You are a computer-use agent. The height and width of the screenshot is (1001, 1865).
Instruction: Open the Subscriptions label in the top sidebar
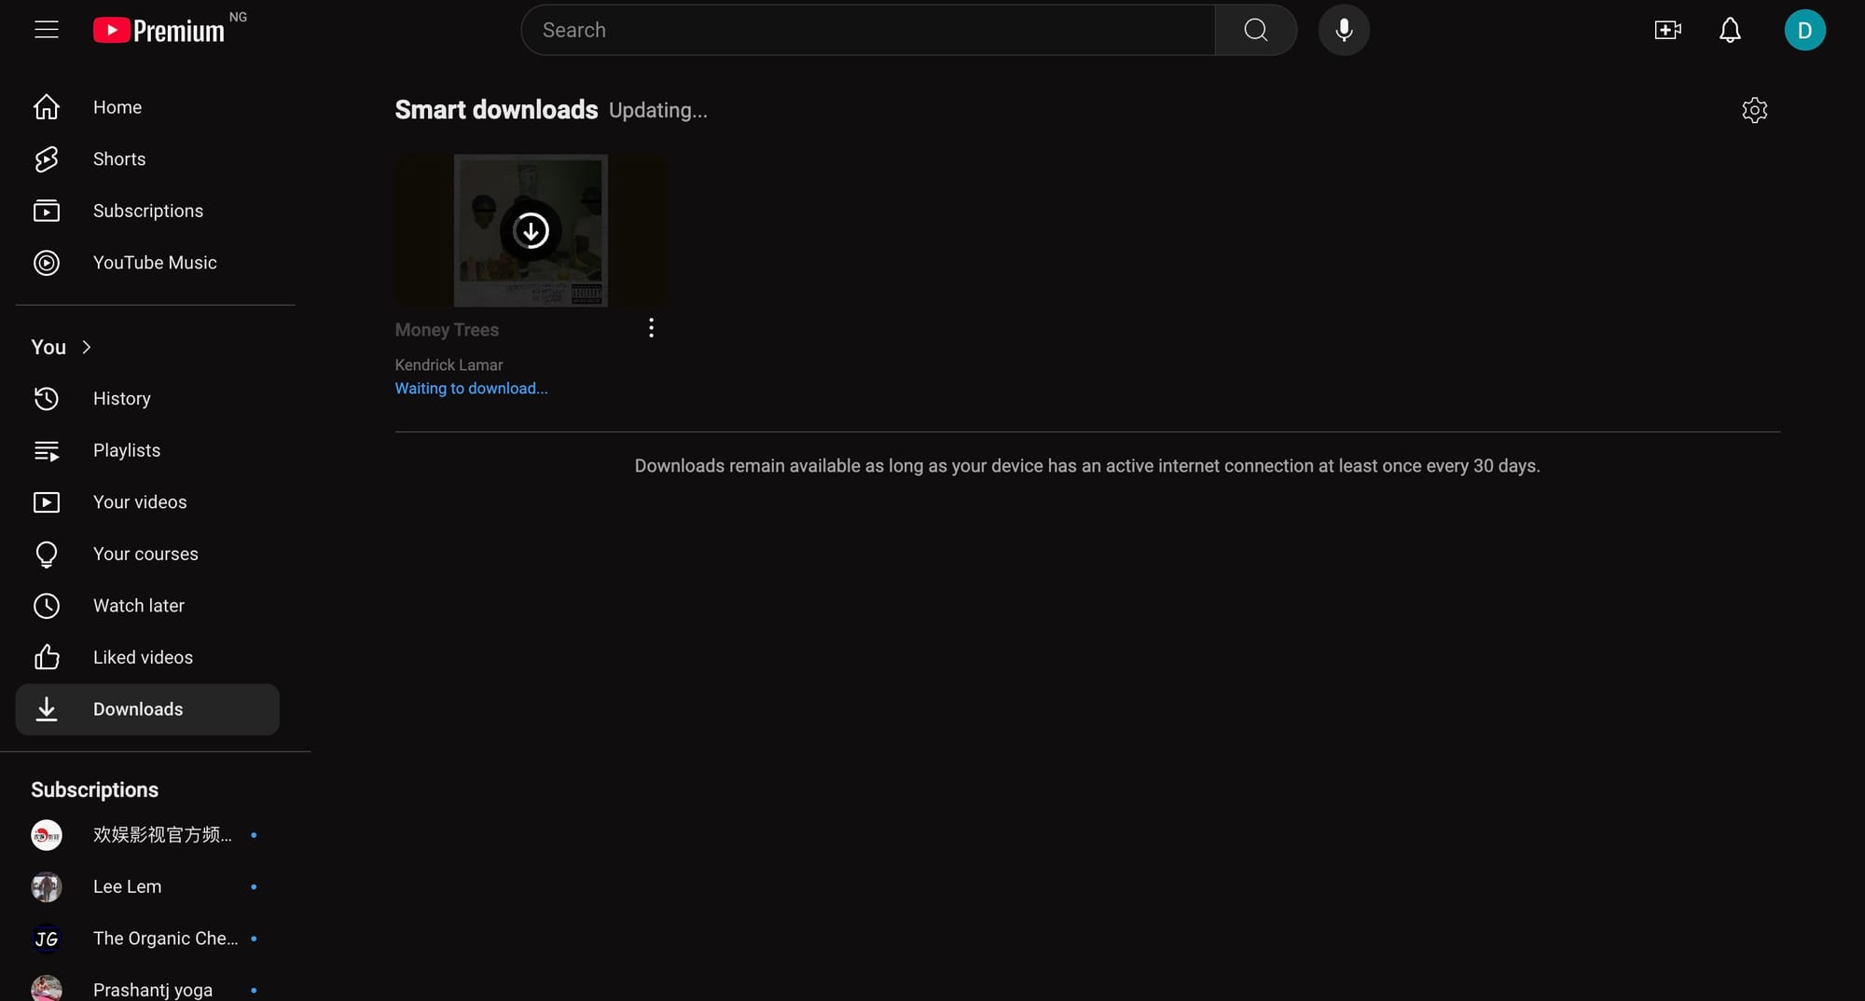(x=148, y=211)
